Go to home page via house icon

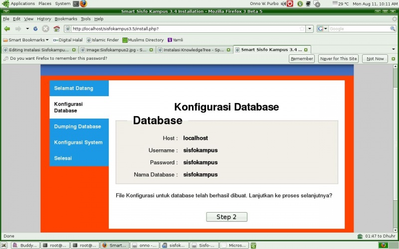(56, 29)
